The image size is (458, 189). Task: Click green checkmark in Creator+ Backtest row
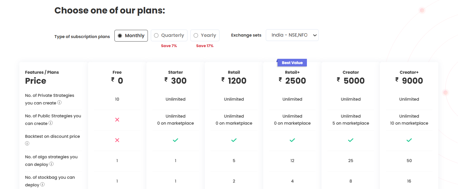pos(409,140)
